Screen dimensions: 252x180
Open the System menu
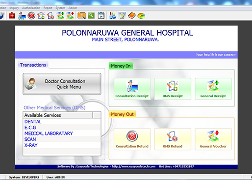click(x=60, y=8)
